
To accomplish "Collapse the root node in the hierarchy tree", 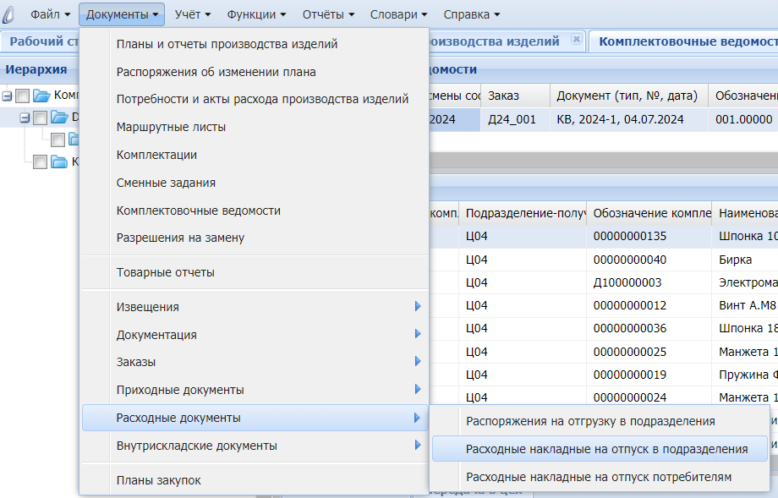I will [8, 96].
